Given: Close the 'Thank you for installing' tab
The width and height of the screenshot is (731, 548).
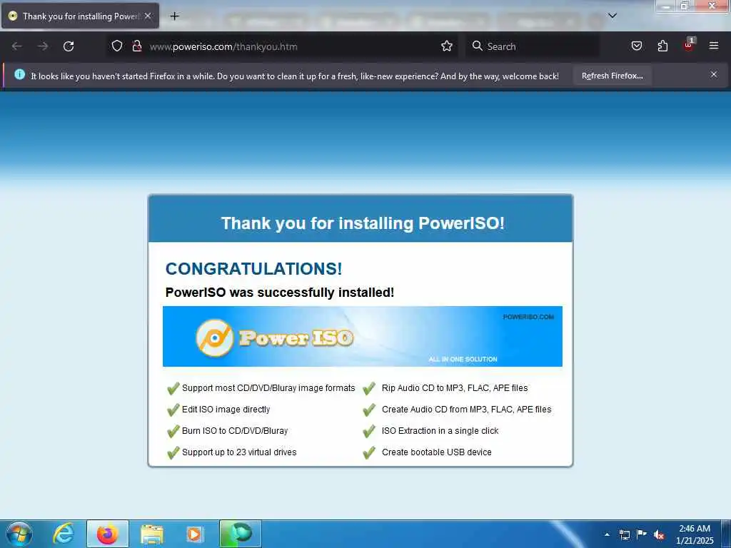Looking at the screenshot, I should click(x=148, y=16).
